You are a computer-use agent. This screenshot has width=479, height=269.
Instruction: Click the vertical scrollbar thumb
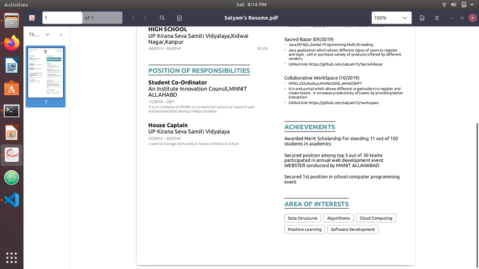(477, 195)
